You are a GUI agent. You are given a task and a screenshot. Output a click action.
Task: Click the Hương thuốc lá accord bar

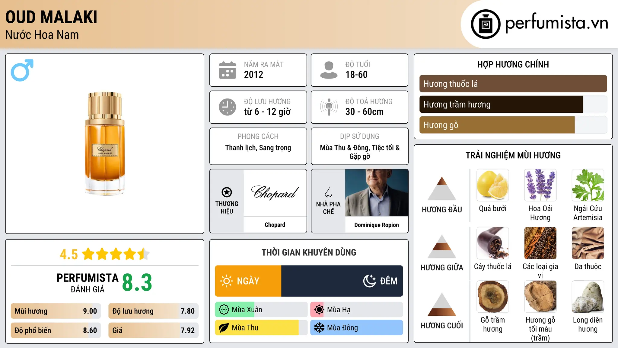513,84
